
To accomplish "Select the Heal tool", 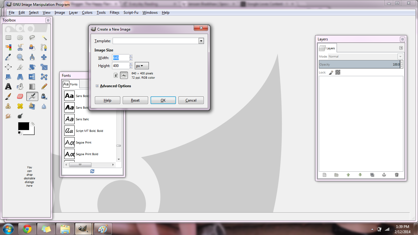I will click(x=20, y=106).
